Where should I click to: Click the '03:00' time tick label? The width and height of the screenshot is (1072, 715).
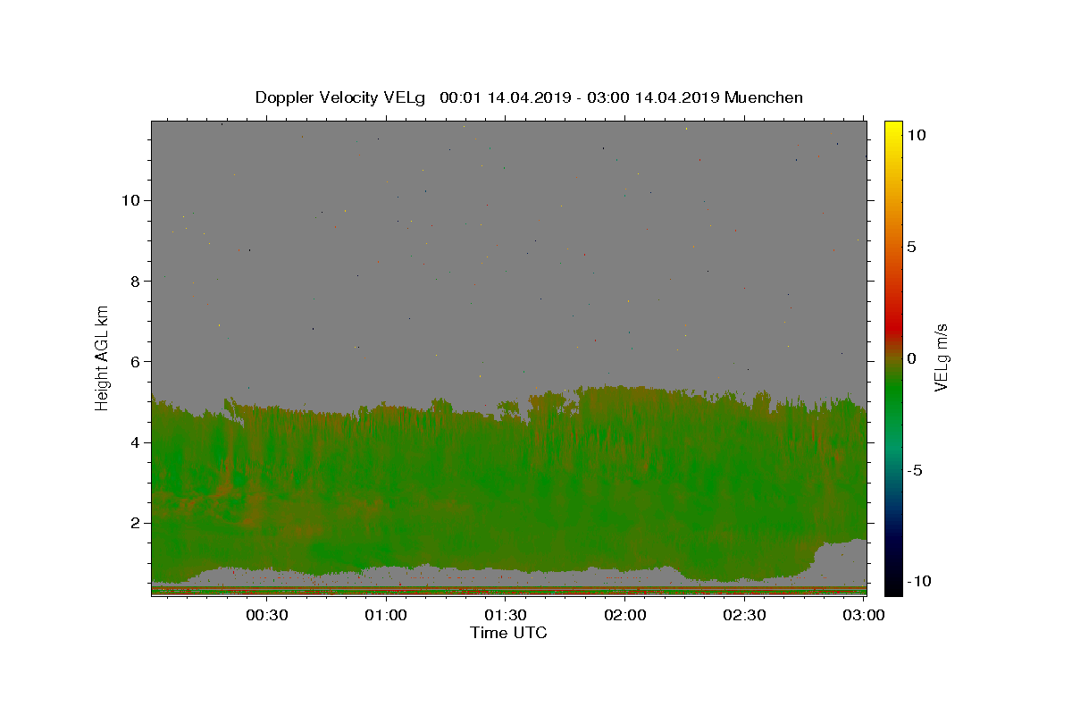click(x=864, y=615)
